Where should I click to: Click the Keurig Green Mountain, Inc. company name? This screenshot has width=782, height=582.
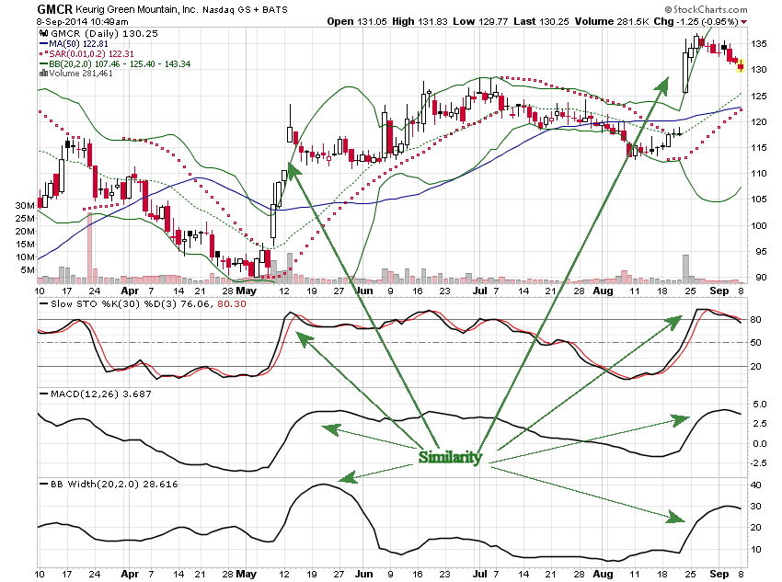pos(137,9)
